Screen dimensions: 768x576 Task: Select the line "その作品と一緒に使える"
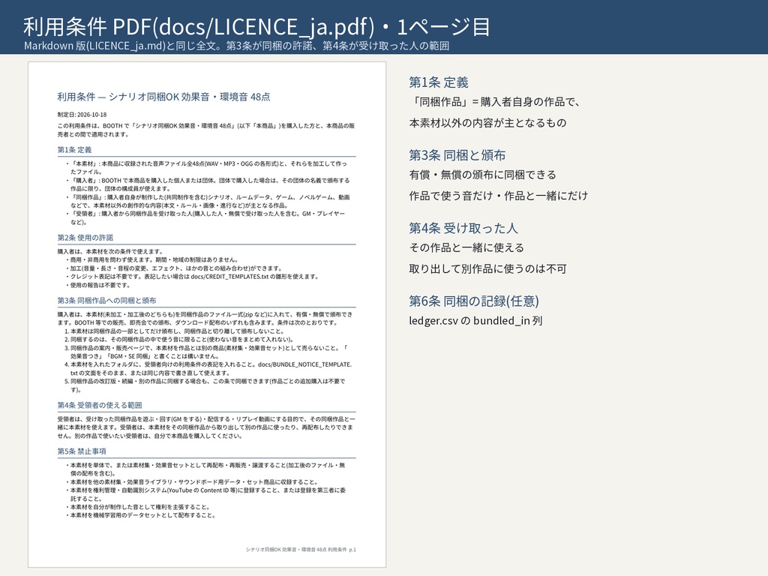pyautogui.click(x=466, y=247)
